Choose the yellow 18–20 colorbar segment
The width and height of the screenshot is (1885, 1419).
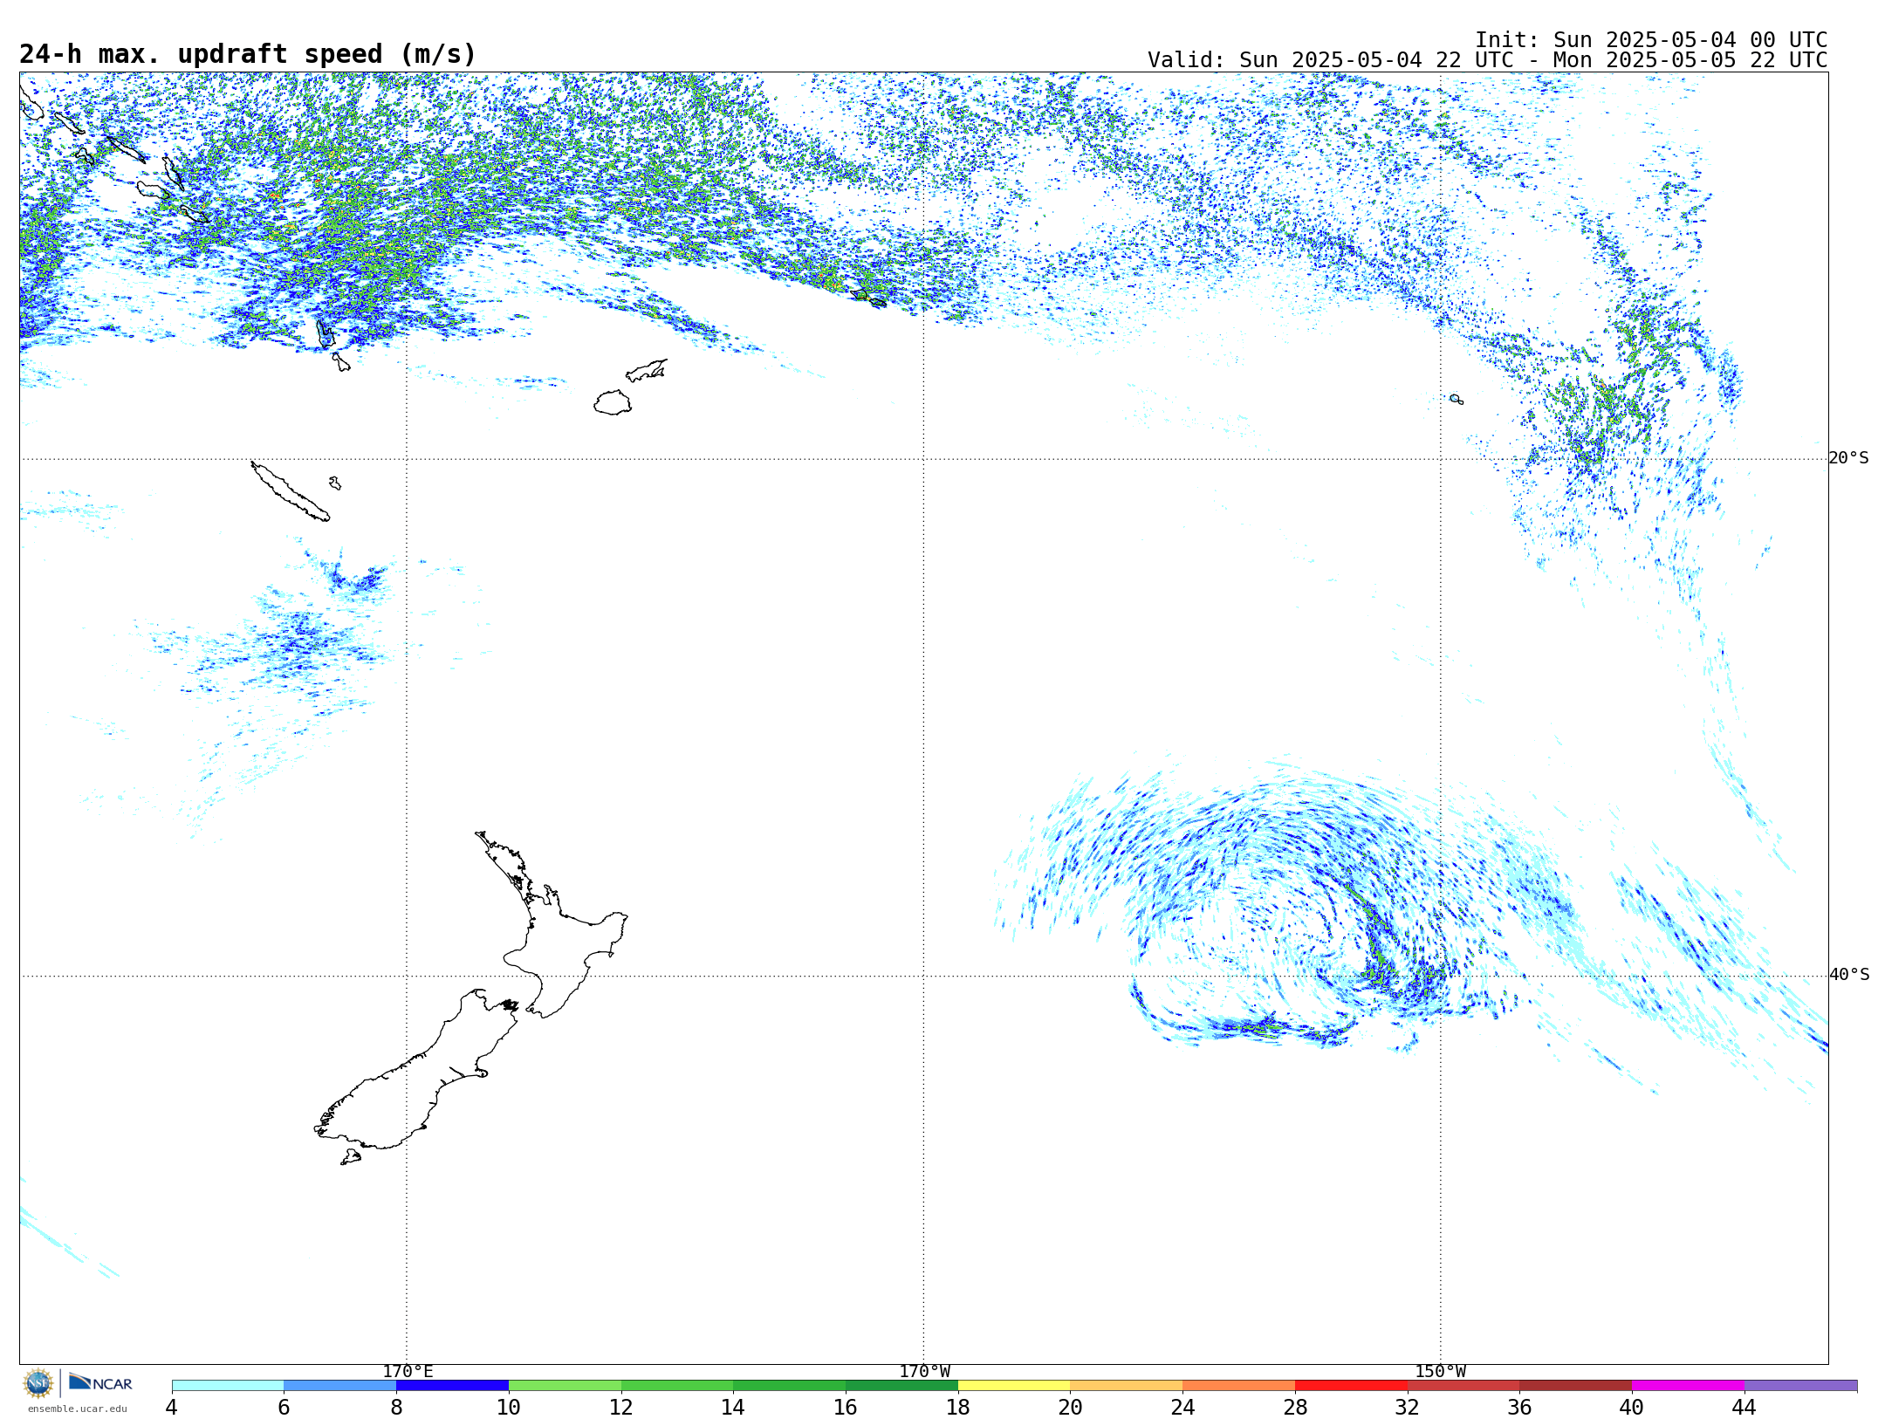pos(1014,1385)
